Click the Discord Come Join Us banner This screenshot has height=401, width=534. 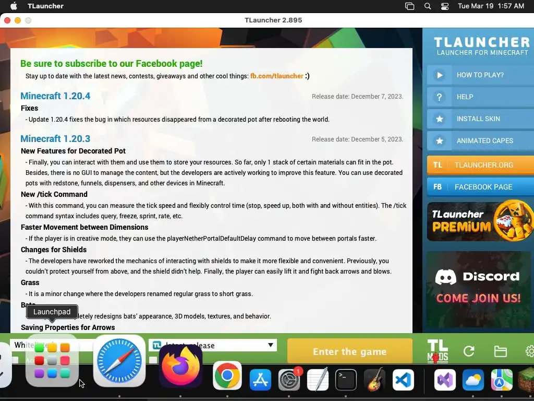[x=479, y=289]
